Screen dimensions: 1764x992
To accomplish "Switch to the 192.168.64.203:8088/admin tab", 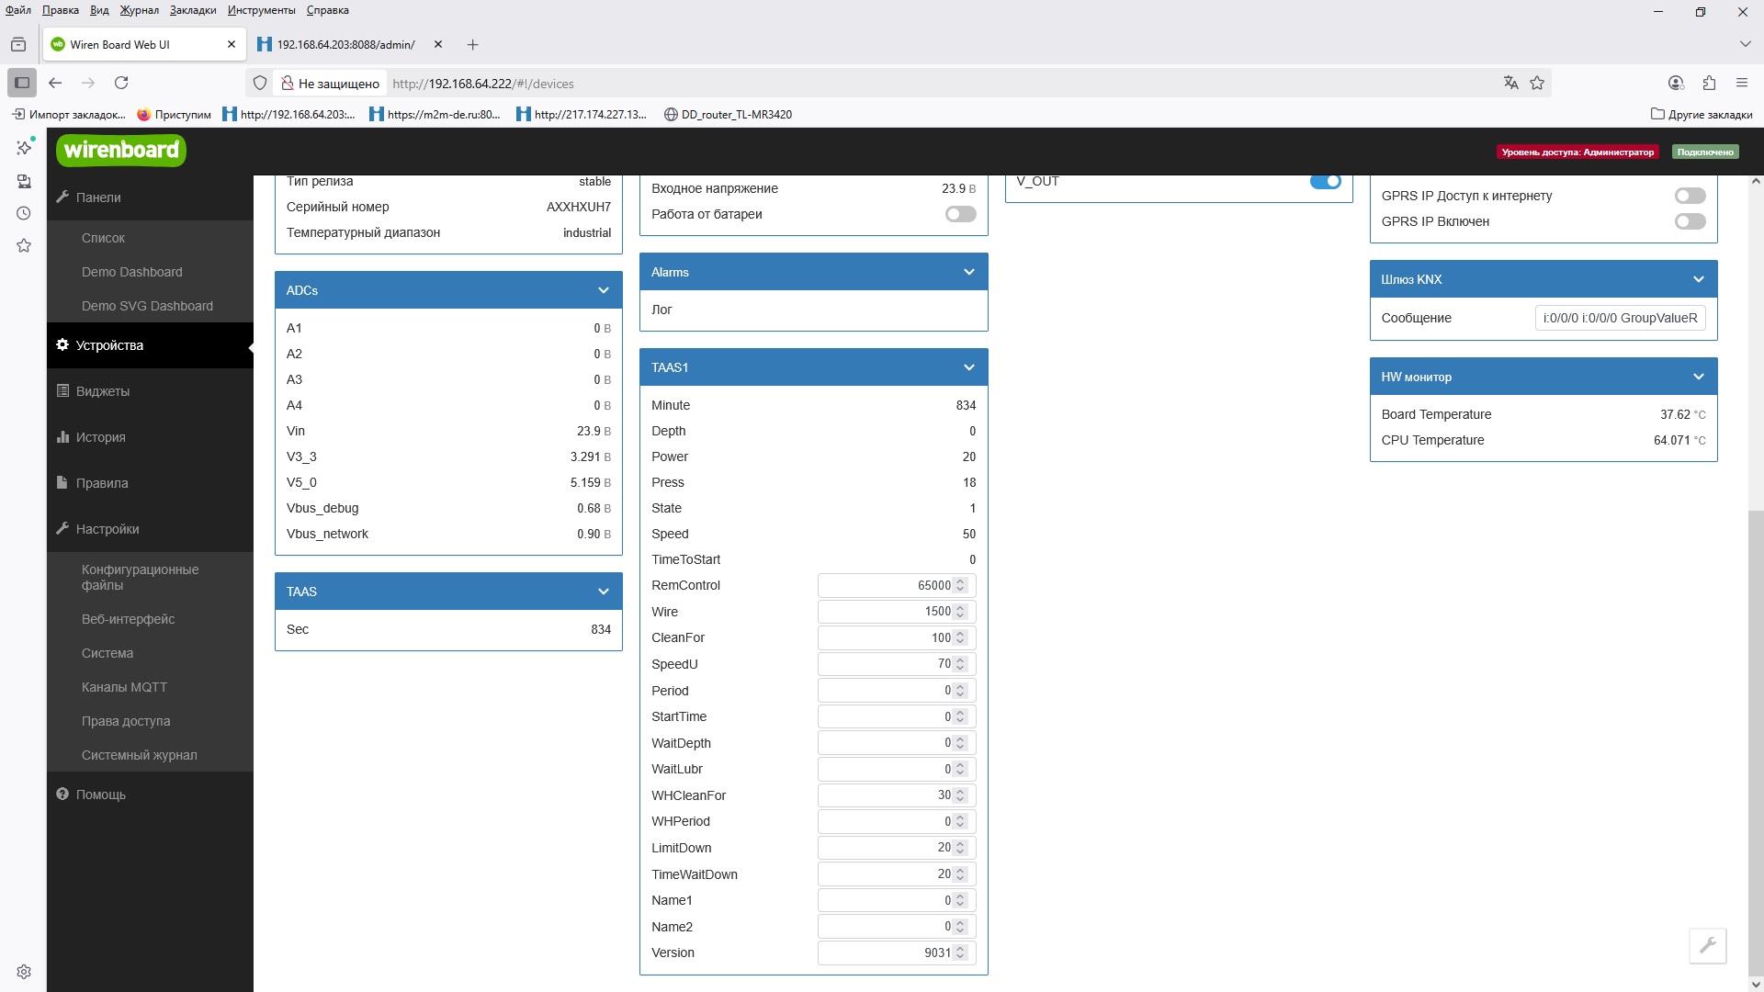I will tap(345, 44).
